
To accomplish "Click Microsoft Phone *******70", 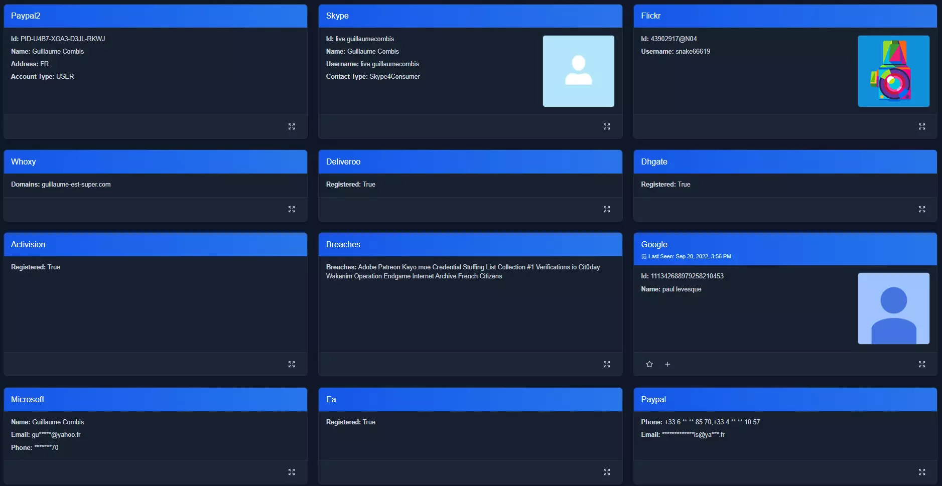I will click(x=35, y=447).
